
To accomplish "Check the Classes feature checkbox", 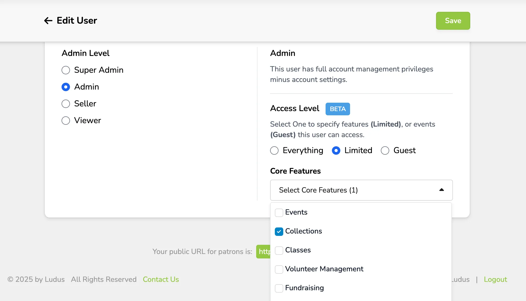I will (x=279, y=250).
